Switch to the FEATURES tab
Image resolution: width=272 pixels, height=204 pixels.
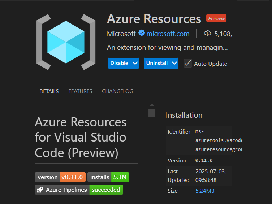80,91
